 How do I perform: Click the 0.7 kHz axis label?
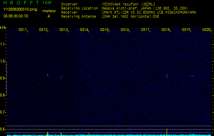[3, 112]
